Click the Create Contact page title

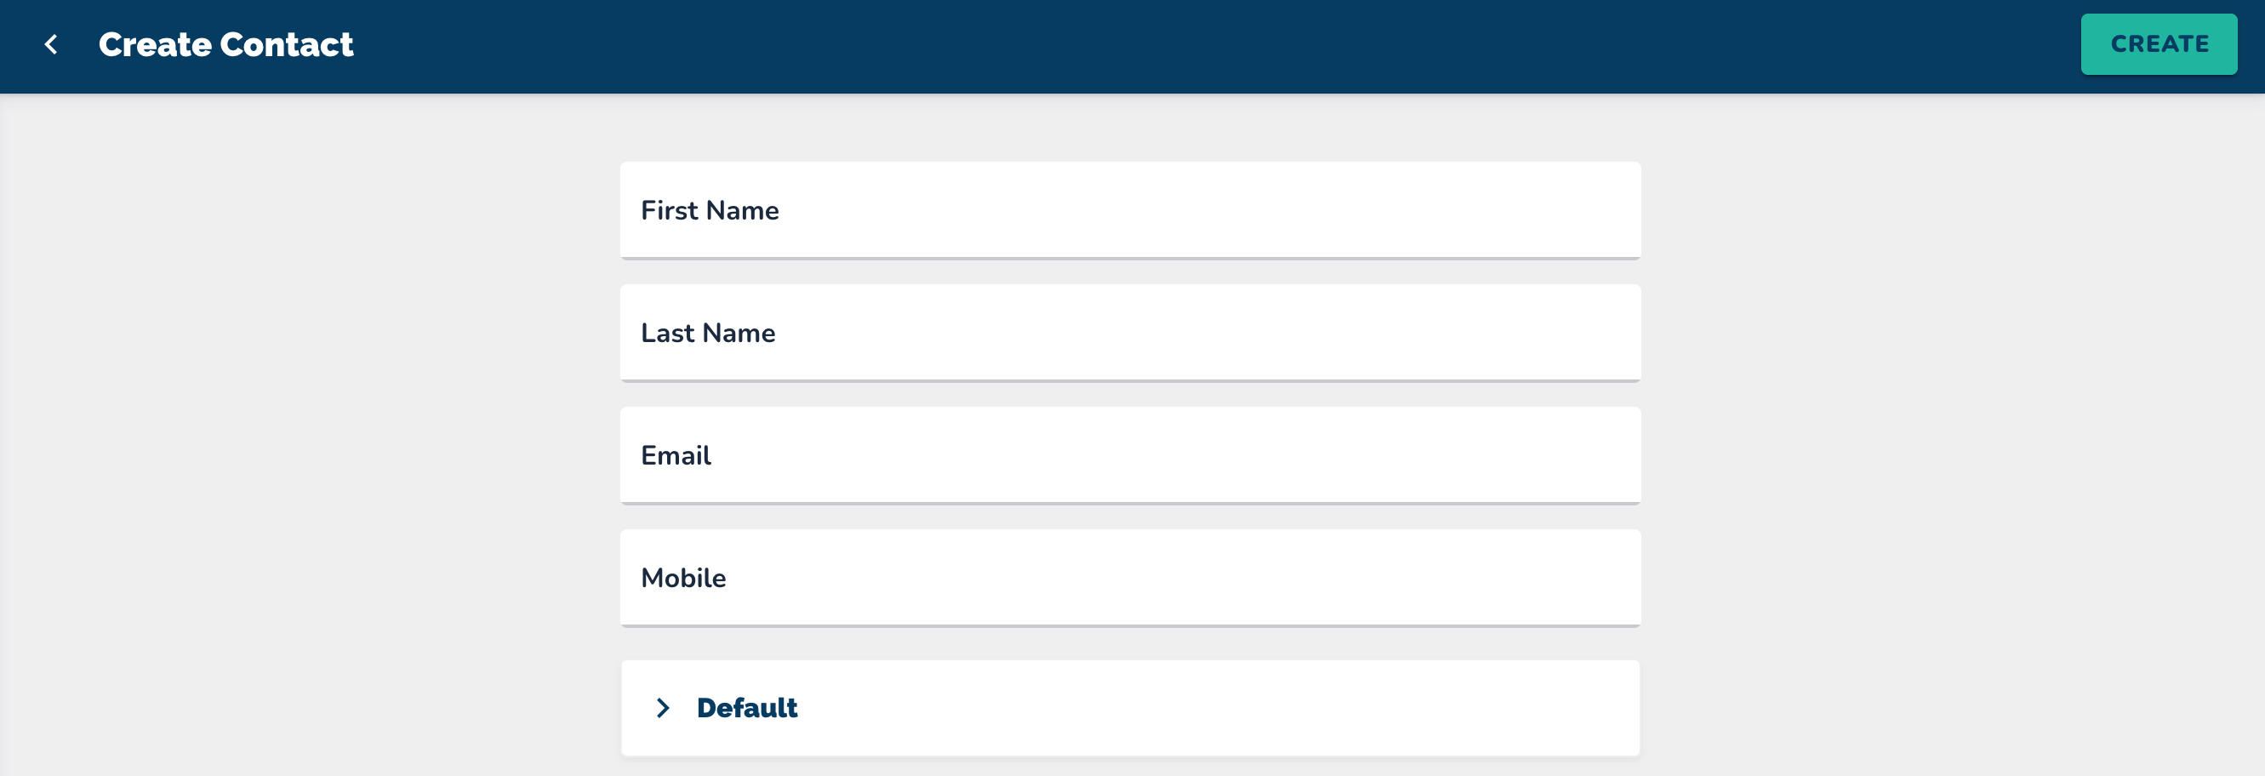click(x=226, y=44)
